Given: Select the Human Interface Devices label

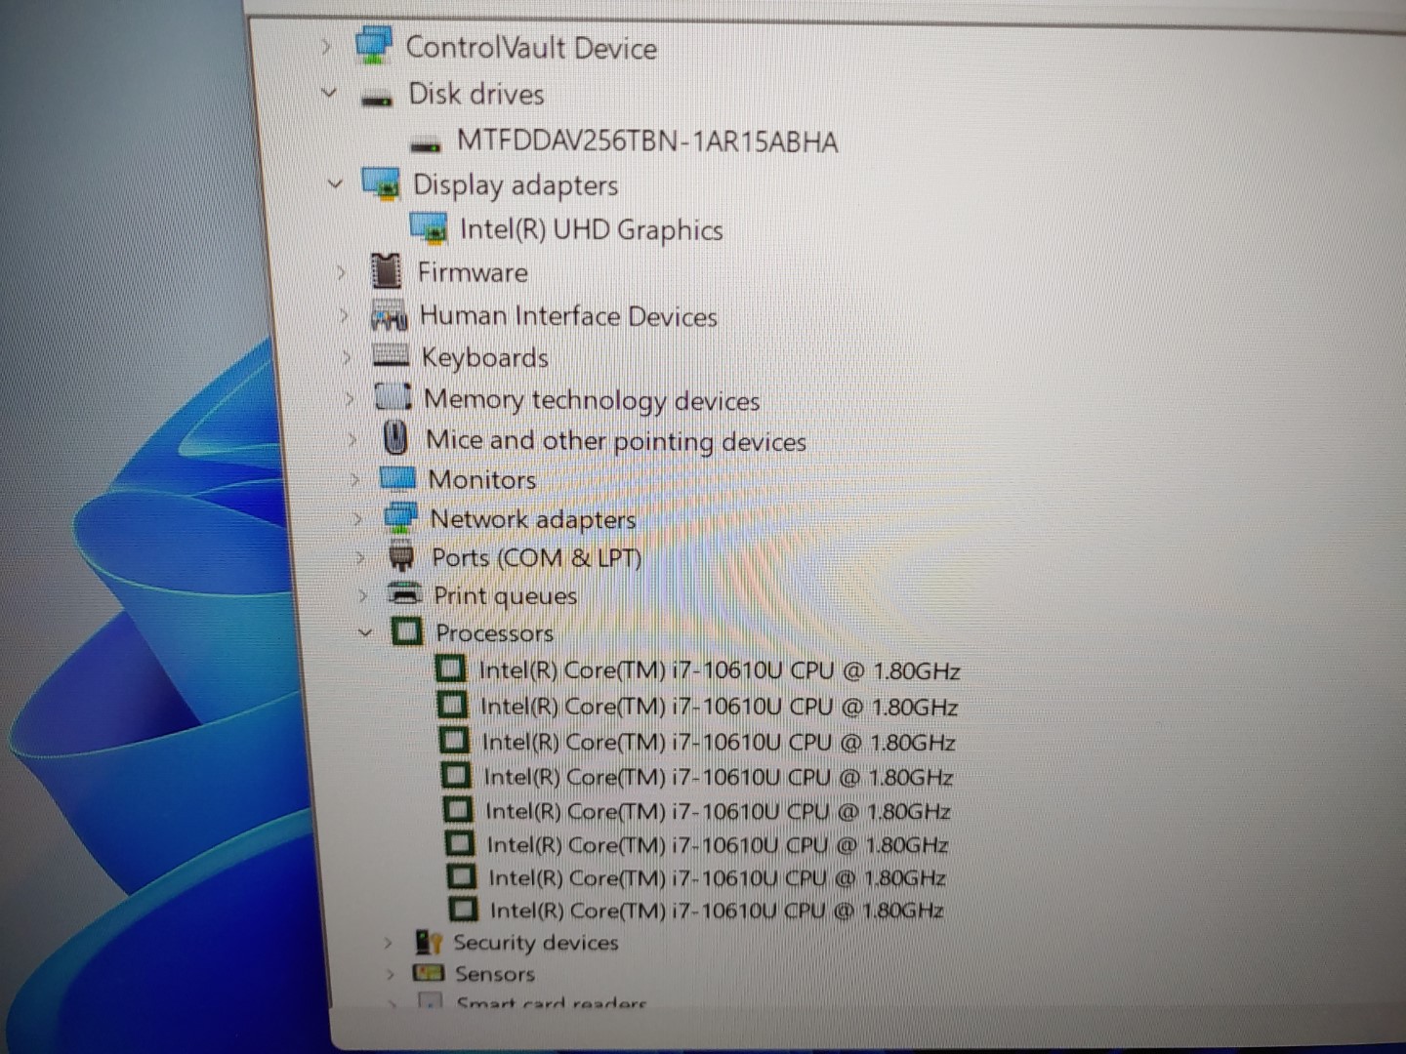Looking at the screenshot, I should (x=568, y=316).
